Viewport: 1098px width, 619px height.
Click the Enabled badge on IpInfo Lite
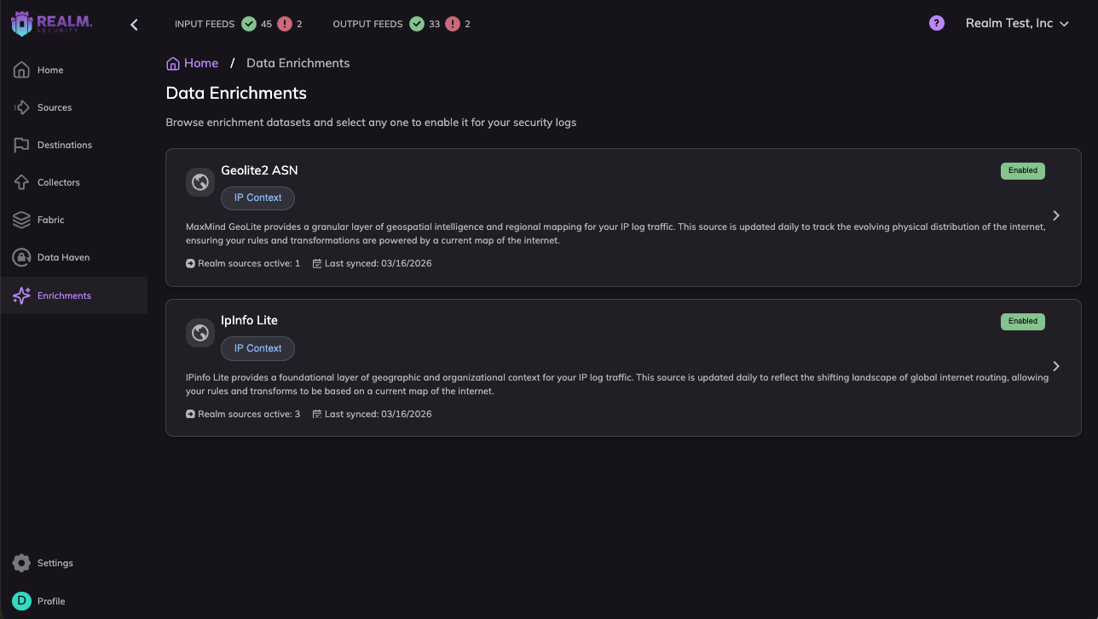click(1022, 321)
